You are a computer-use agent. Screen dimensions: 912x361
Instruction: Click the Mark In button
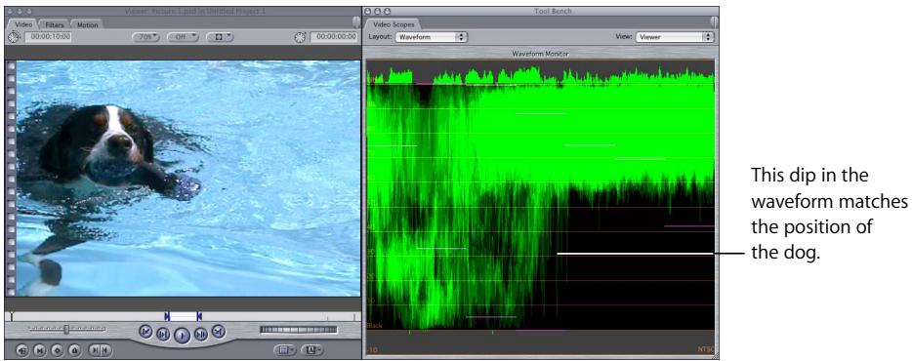[x=94, y=350]
